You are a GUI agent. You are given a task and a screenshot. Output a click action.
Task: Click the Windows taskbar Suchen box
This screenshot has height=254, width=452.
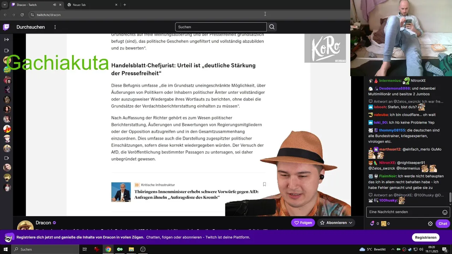pyautogui.click(x=45, y=249)
